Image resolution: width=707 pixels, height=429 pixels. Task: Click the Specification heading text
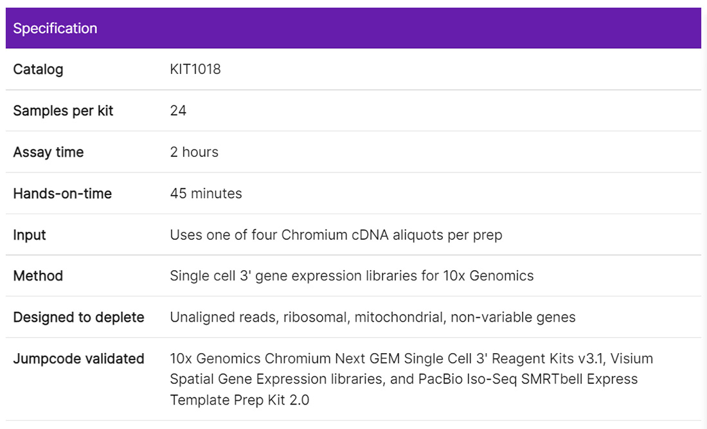(x=55, y=28)
